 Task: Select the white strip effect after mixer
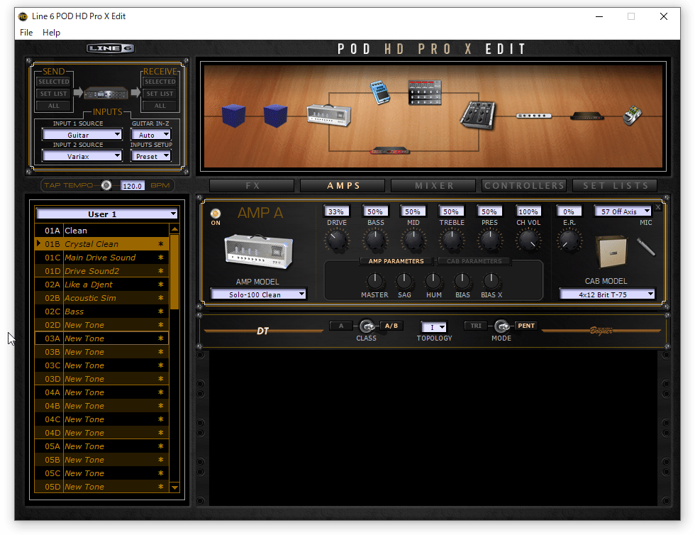[534, 116]
